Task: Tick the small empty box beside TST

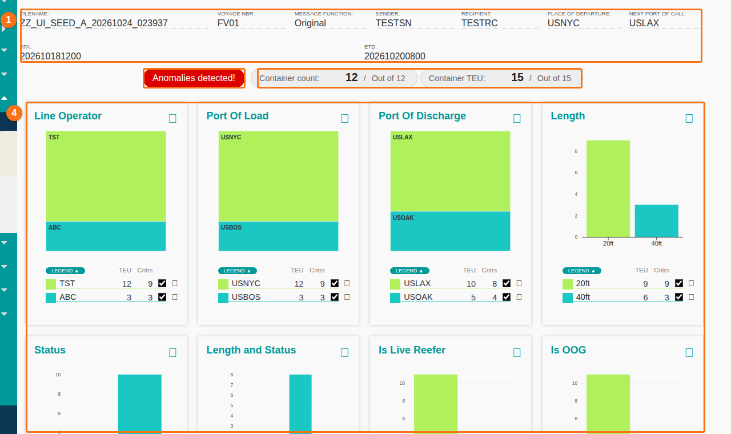Action: pyautogui.click(x=175, y=283)
